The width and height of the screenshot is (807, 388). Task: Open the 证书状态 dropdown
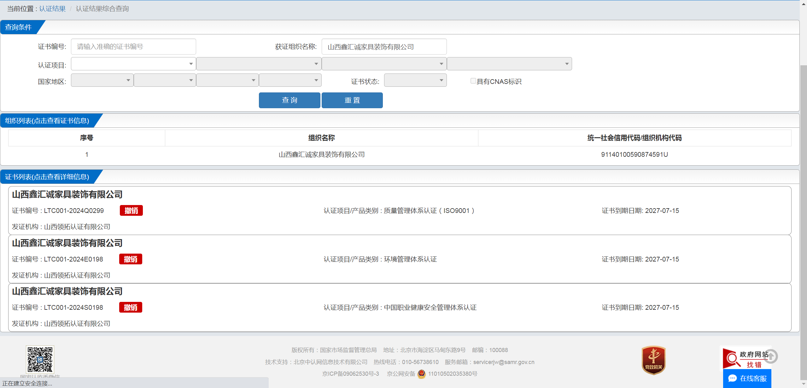pos(415,80)
